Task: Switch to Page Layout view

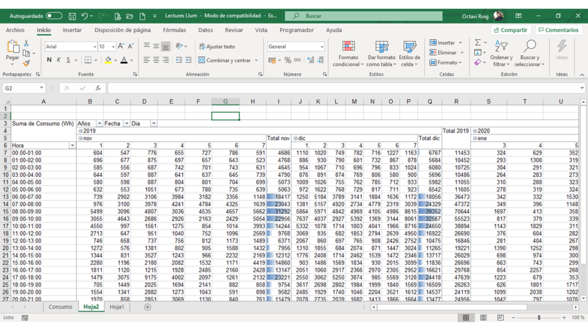Action: [x=483, y=318]
